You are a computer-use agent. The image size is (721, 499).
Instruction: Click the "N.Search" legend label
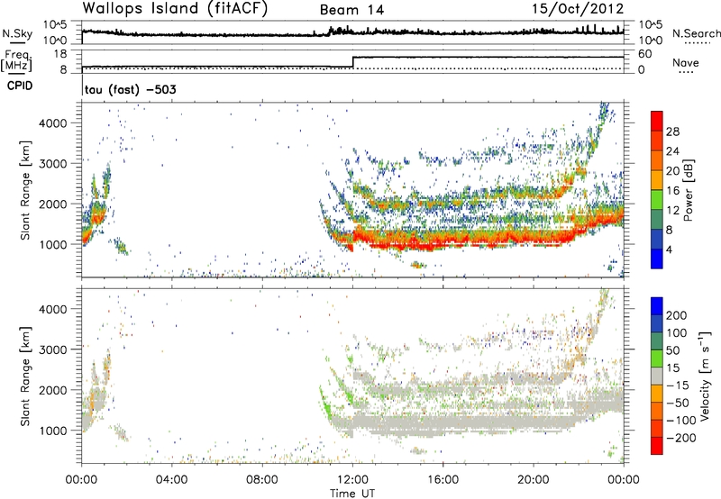point(697,33)
